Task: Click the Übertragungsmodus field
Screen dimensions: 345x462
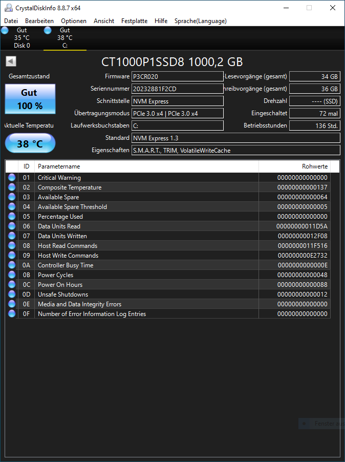Action: pyautogui.click(x=178, y=113)
